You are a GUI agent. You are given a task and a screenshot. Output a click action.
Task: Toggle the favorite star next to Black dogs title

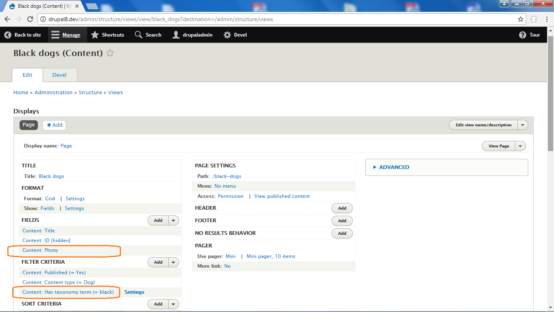tap(110, 53)
